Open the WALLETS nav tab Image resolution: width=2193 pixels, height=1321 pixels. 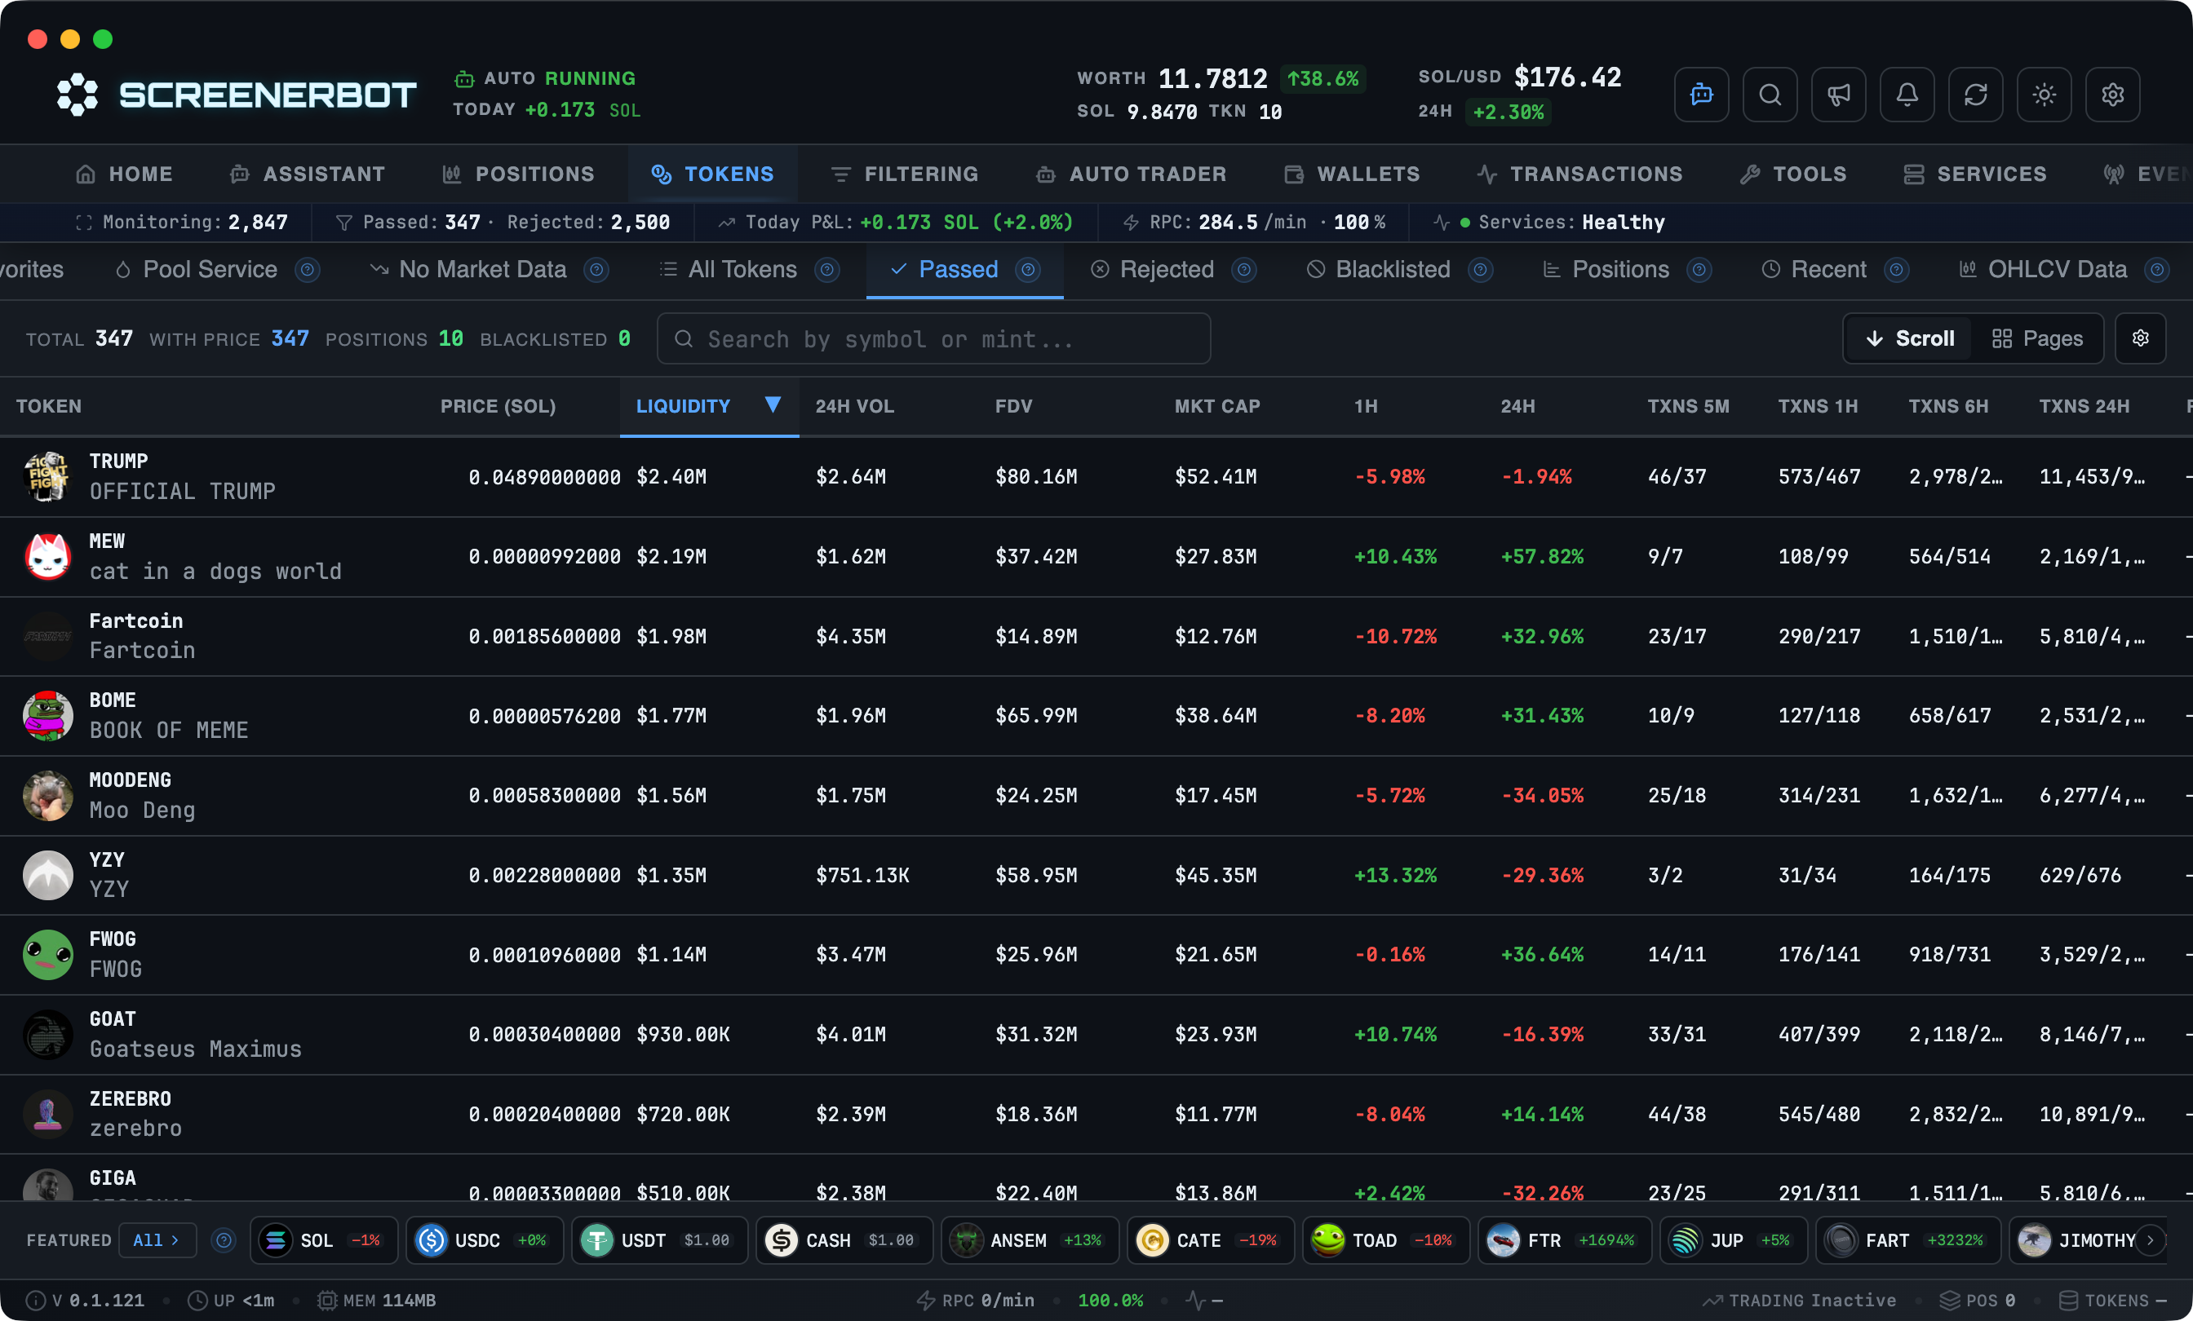(x=1351, y=174)
